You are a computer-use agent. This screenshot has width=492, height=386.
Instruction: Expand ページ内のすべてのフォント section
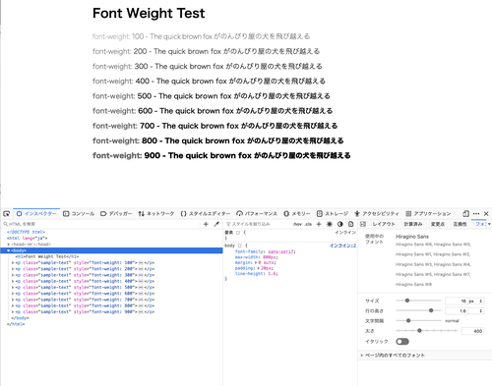(393, 355)
